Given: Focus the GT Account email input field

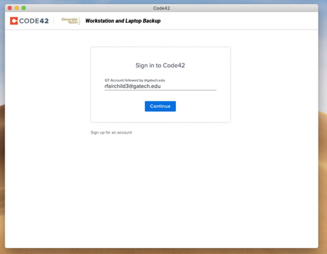Looking at the screenshot, I should pyautogui.click(x=161, y=86).
